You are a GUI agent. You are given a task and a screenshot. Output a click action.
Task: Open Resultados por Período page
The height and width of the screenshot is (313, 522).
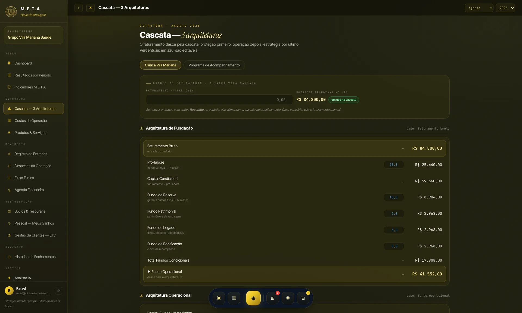point(33,75)
